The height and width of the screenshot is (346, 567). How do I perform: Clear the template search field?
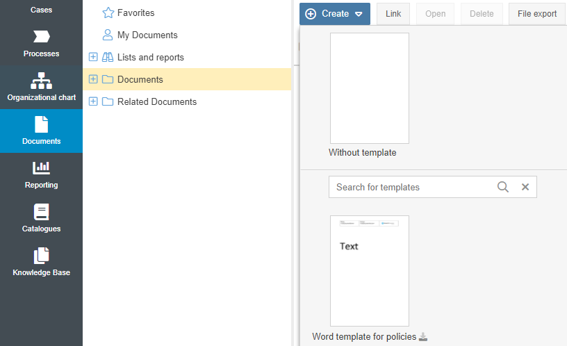coord(525,187)
